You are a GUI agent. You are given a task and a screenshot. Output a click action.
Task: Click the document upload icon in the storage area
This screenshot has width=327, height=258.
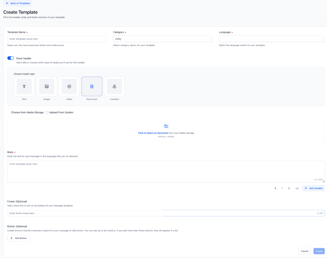[x=166, y=126]
